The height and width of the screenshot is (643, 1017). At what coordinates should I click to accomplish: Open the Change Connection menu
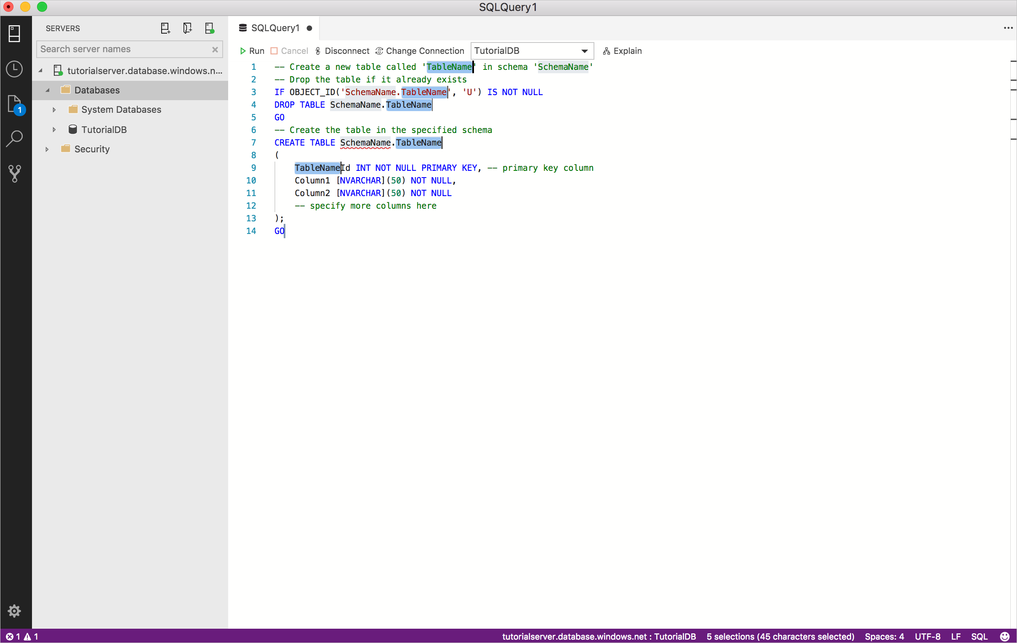point(420,50)
